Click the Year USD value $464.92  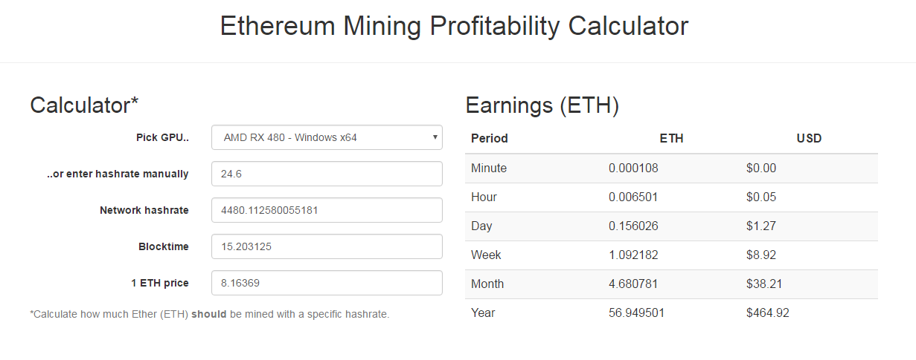click(x=767, y=313)
